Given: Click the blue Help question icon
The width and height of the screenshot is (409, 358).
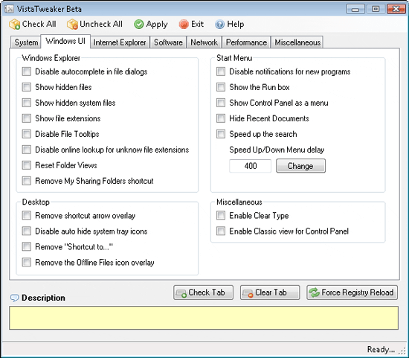Looking at the screenshot, I should coord(219,25).
